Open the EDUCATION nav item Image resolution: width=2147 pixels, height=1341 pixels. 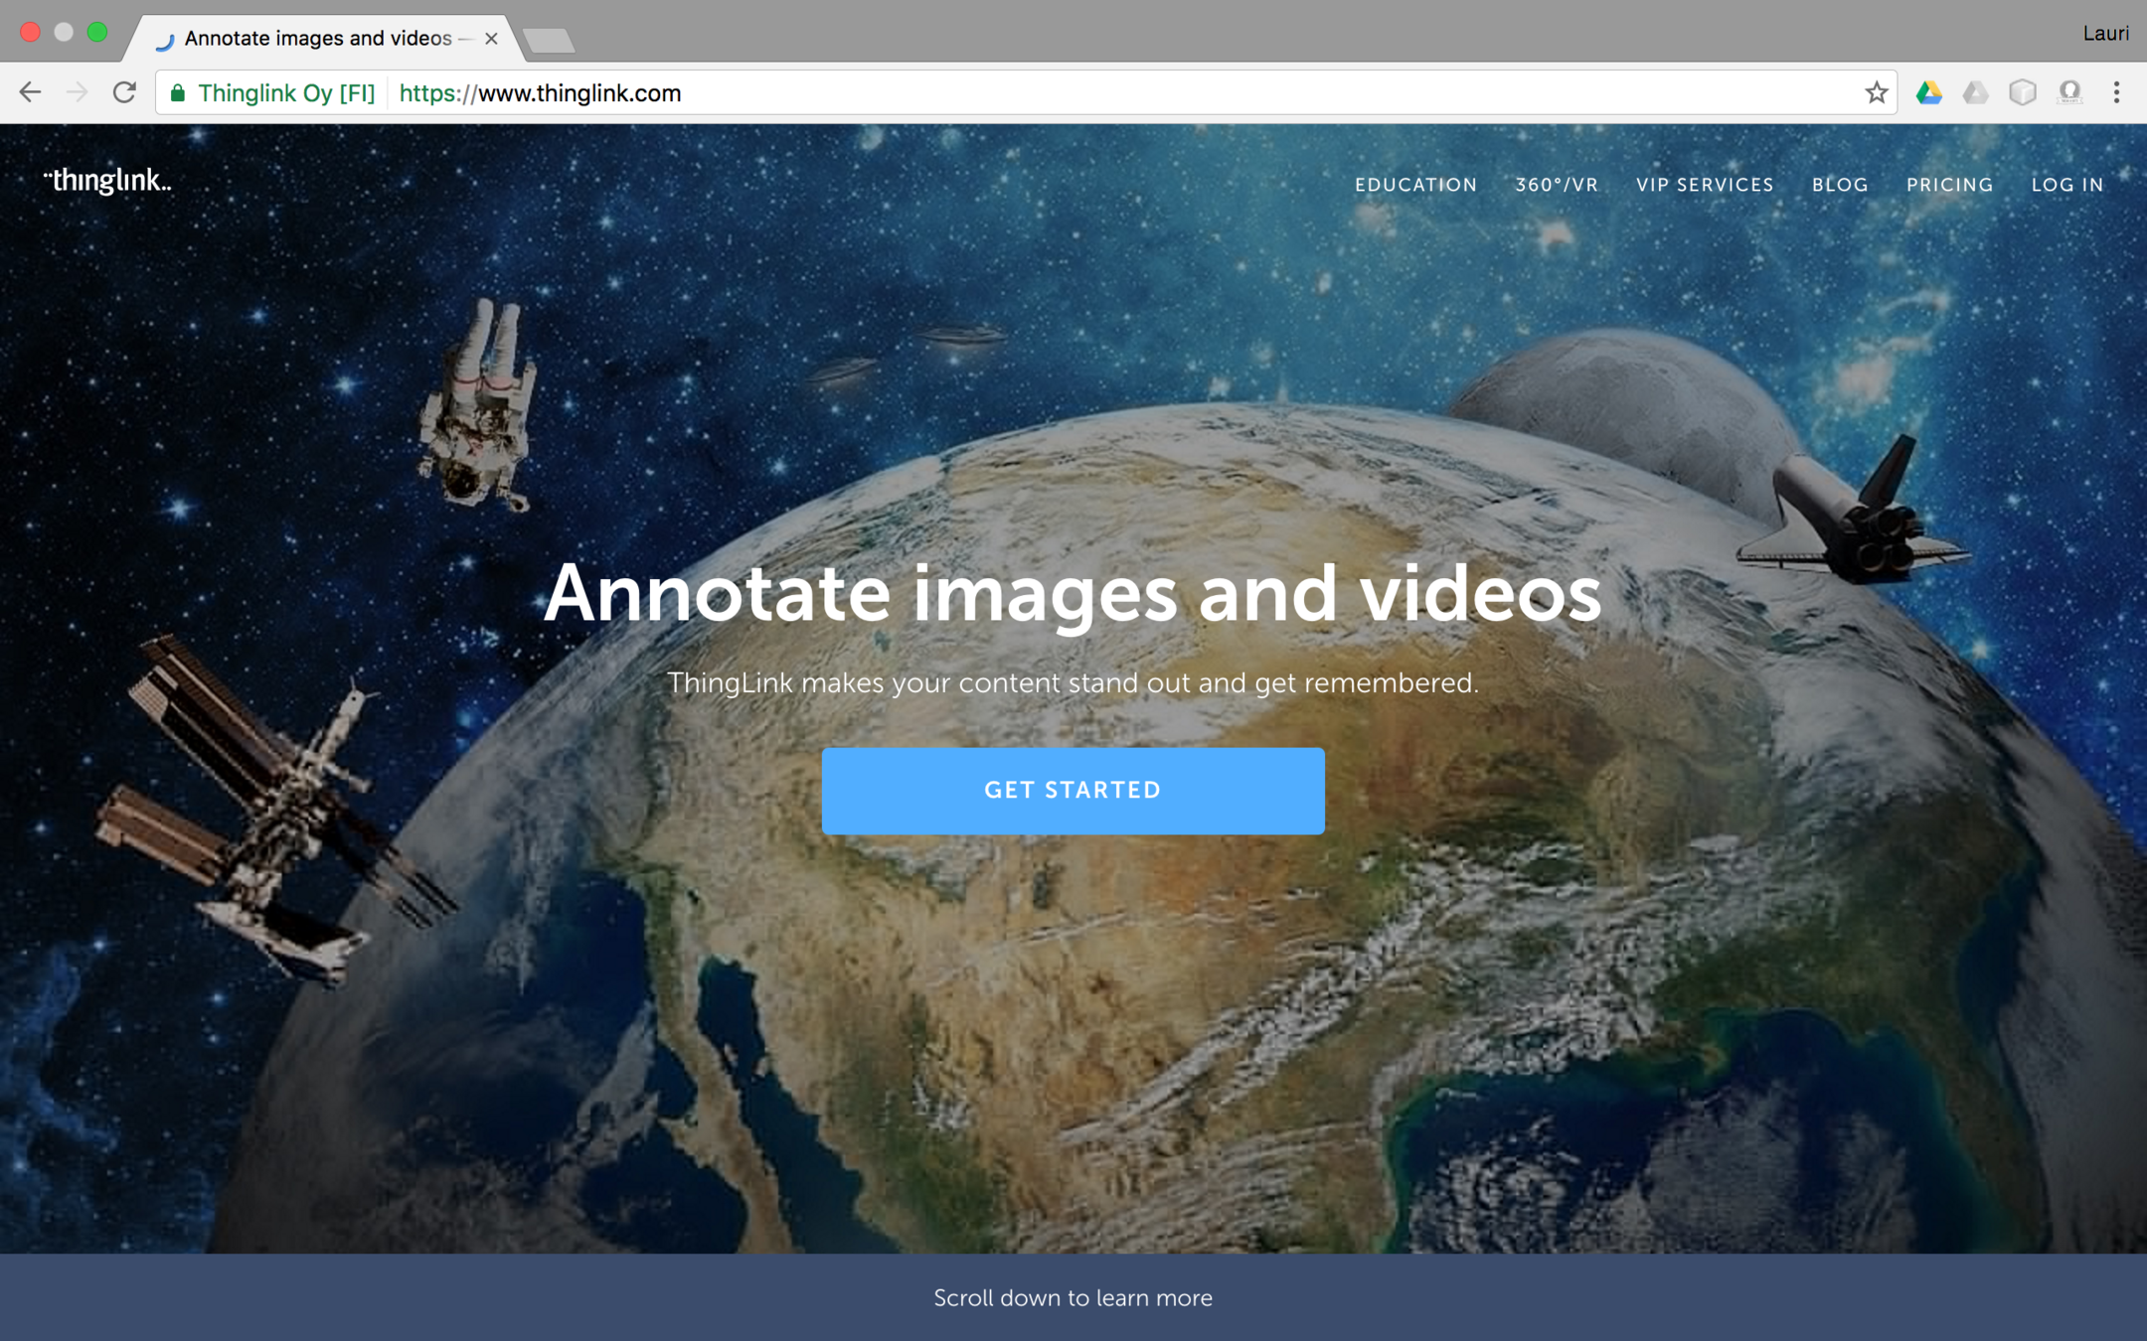pos(1415,185)
